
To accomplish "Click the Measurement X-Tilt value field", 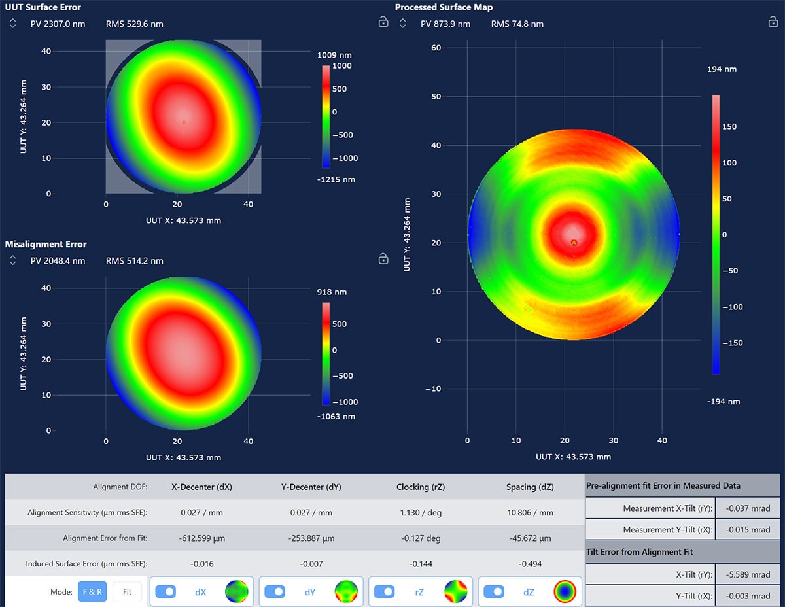I will (x=748, y=508).
